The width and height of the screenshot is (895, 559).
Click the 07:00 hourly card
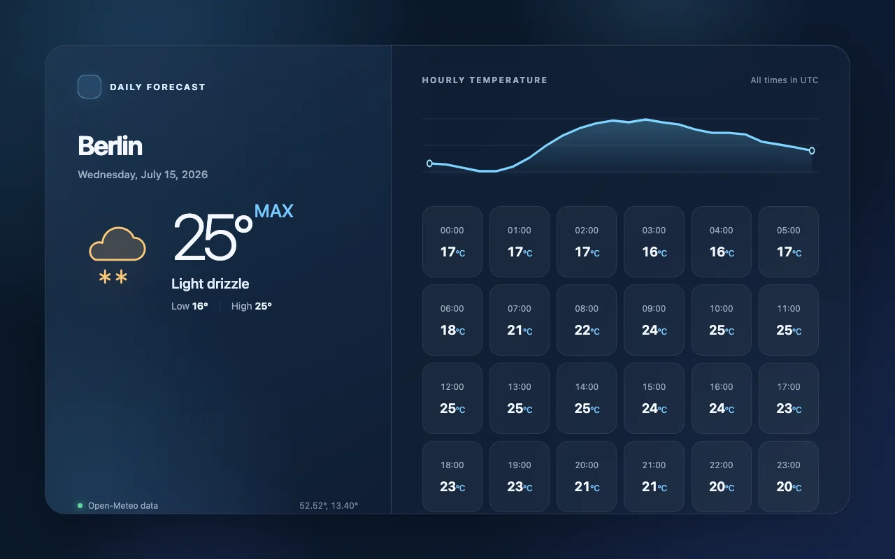pos(520,320)
